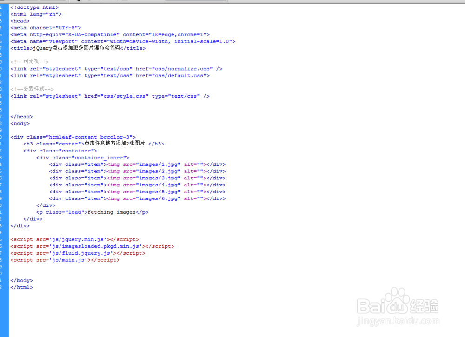
Task: Click the css/default.css link line
Action: pos(110,76)
